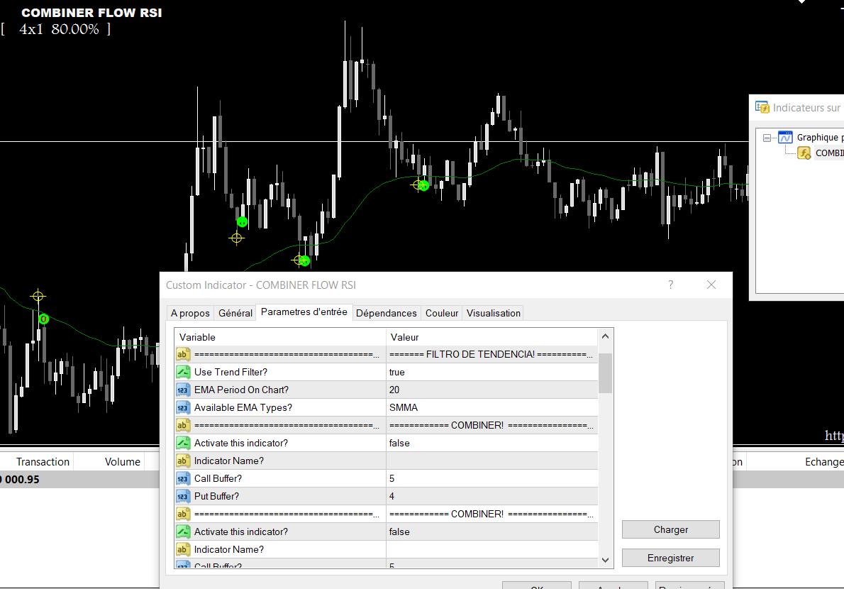Viewport: 844px width, 589px height.
Task: Click the FILTRO DE TENDENCIA! separator value
Action: coord(491,354)
